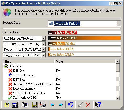Click the list scrollbar down arrow
The width and height of the screenshot is (124, 110).
tap(117, 98)
